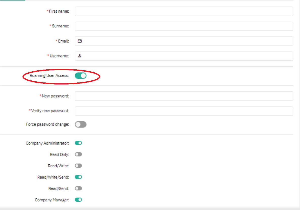Click the New password field
300x211 pixels.
(184, 96)
